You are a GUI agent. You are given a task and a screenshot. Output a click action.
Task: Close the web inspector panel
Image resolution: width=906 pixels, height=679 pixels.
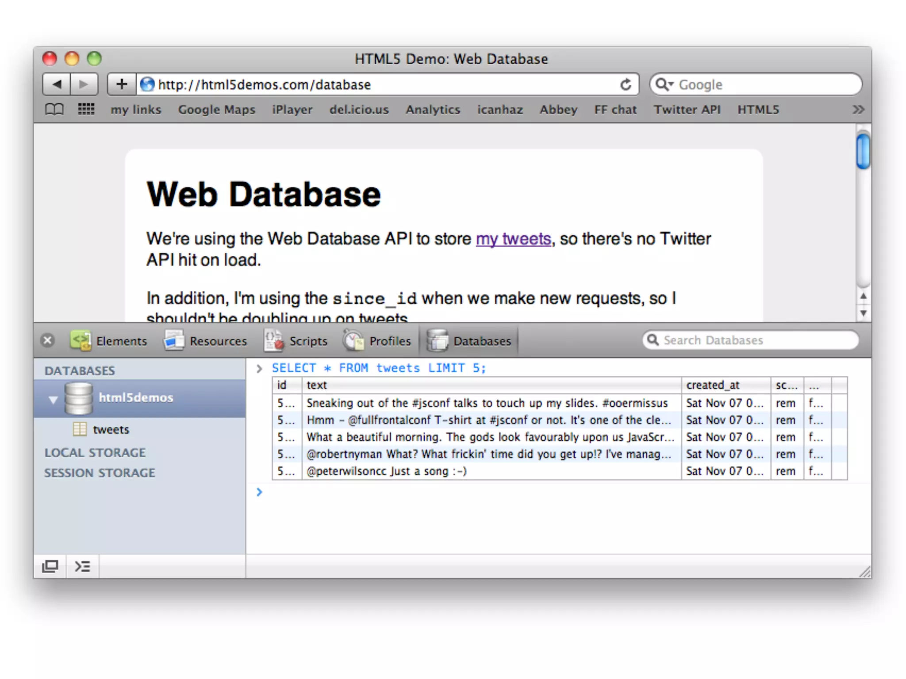(x=47, y=340)
